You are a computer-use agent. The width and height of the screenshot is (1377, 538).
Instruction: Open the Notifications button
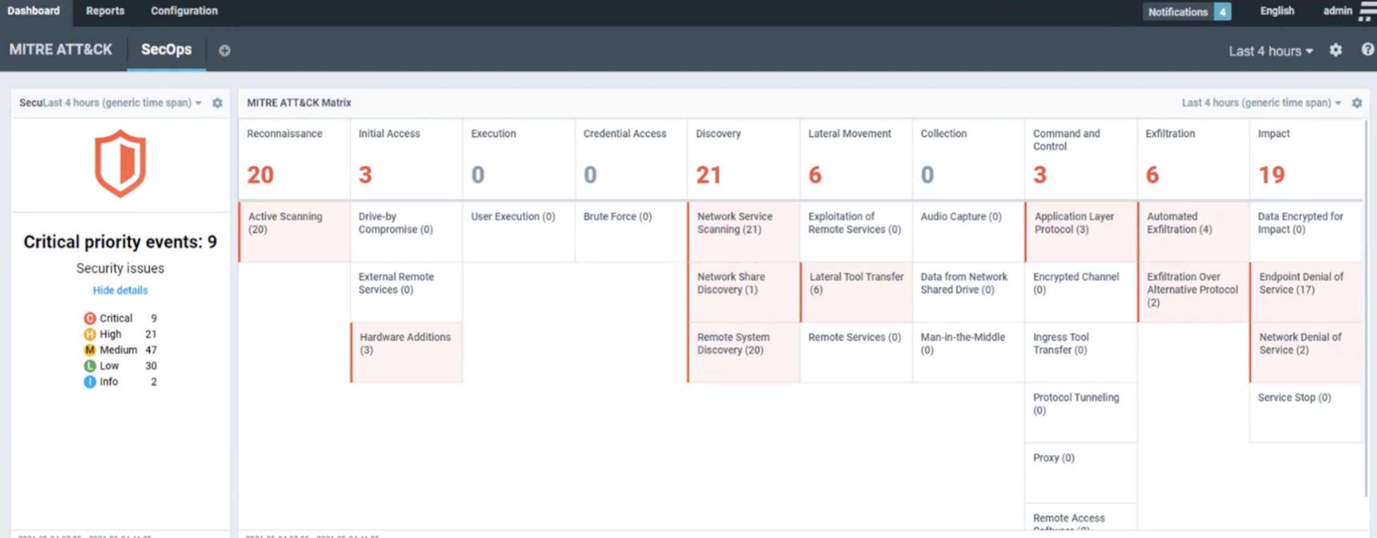pyautogui.click(x=1186, y=11)
